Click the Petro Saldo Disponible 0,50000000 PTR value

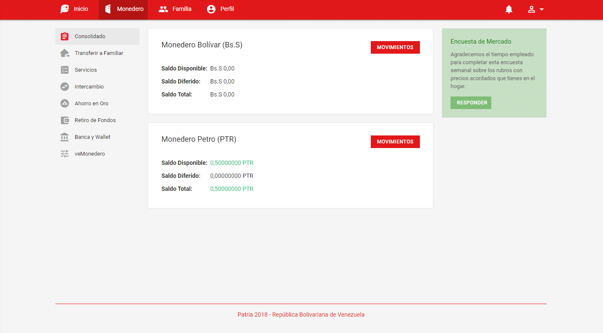(x=232, y=163)
